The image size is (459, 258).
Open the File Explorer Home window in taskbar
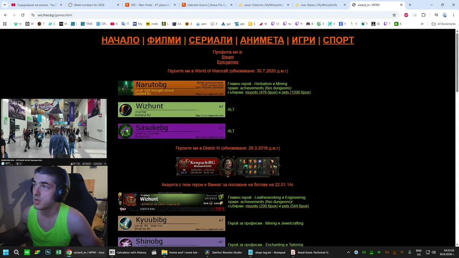(x=180, y=252)
